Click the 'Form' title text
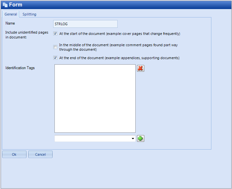This screenshot has height=189, width=232. tap(15, 5)
